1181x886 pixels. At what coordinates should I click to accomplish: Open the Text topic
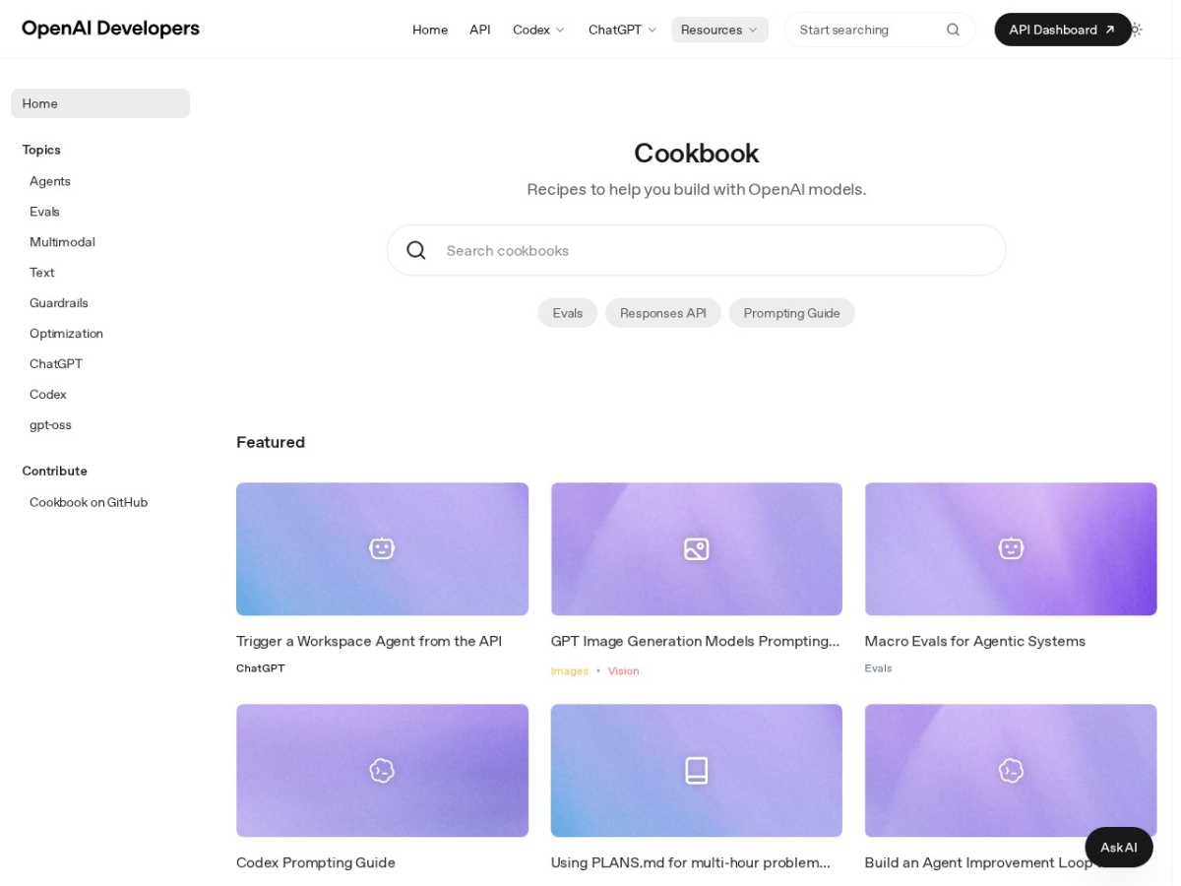tap(42, 273)
